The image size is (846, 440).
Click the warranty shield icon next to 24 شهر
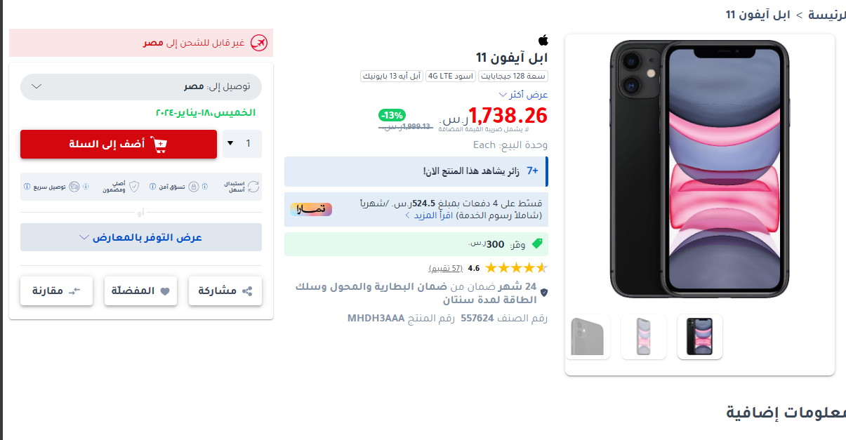(543, 291)
